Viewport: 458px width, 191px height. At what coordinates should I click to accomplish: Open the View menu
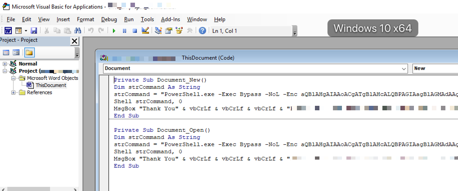tap(44, 20)
